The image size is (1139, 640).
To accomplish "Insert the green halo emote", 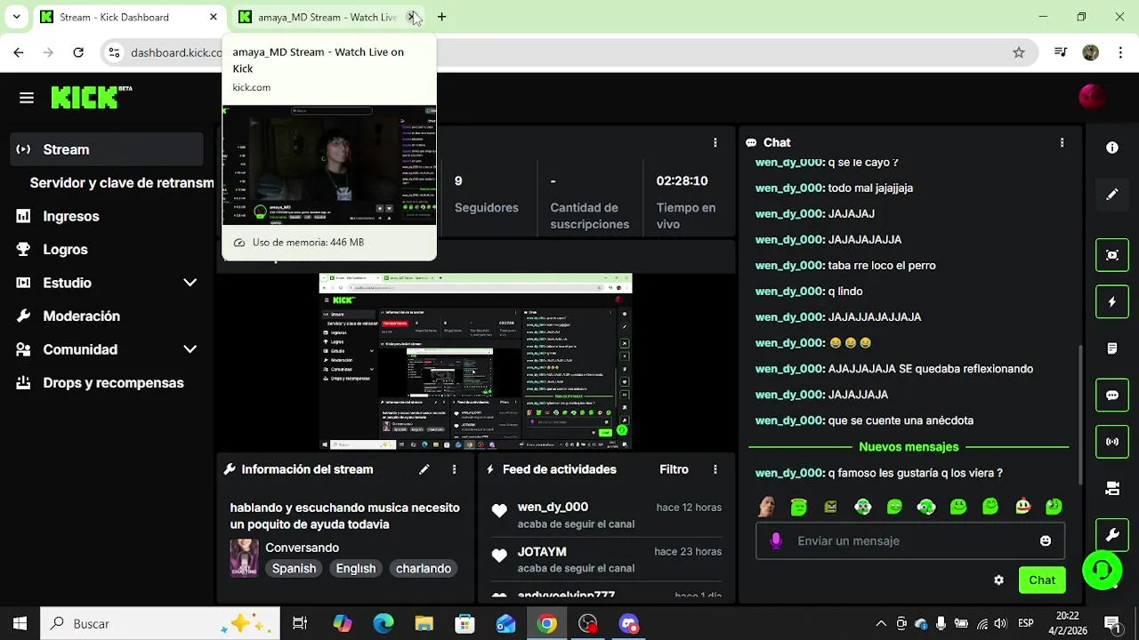I will 798,507.
